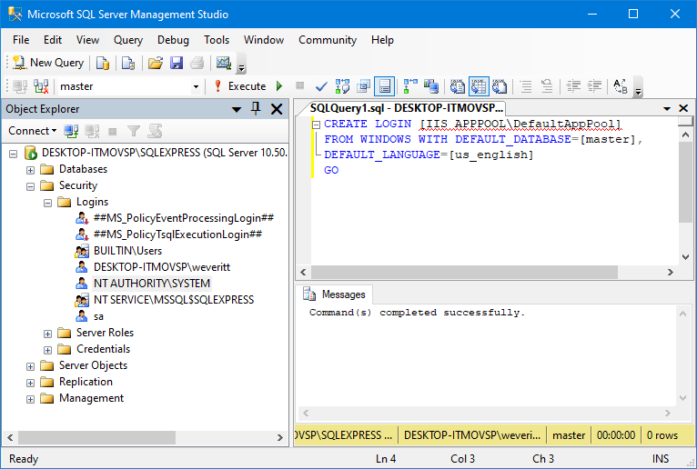Open the master database dropdown
Viewport: 697px width, 469px height.
[196, 86]
